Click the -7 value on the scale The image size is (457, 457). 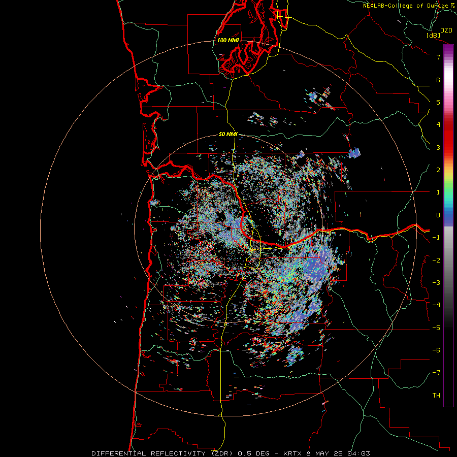(x=436, y=373)
